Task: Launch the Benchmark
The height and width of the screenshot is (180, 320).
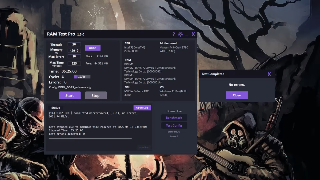Action: tap(174, 118)
